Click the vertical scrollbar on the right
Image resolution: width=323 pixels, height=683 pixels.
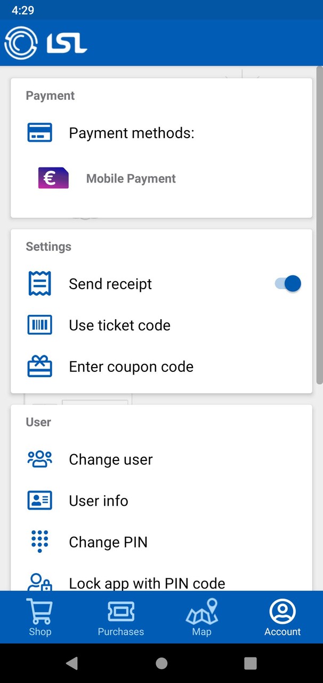(319, 224)
